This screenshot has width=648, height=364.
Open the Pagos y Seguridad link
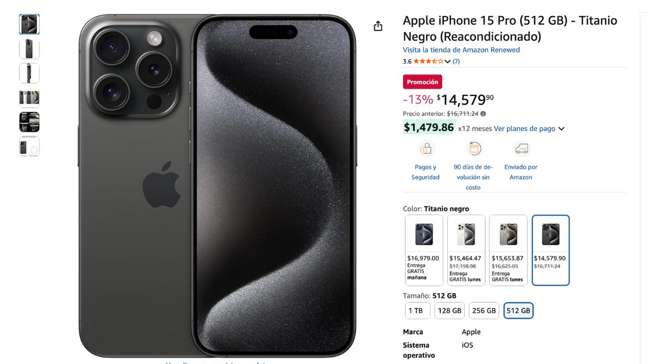[426, 172]
